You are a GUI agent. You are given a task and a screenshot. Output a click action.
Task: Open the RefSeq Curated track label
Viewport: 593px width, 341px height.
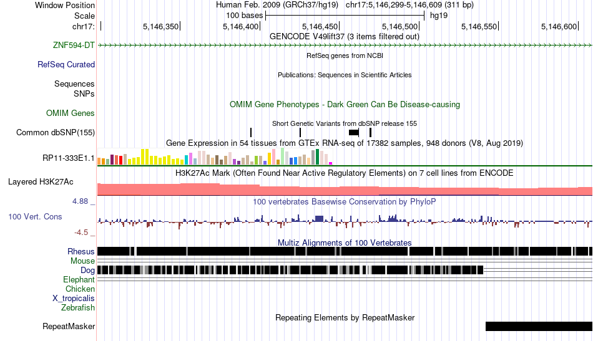(66, 65)
